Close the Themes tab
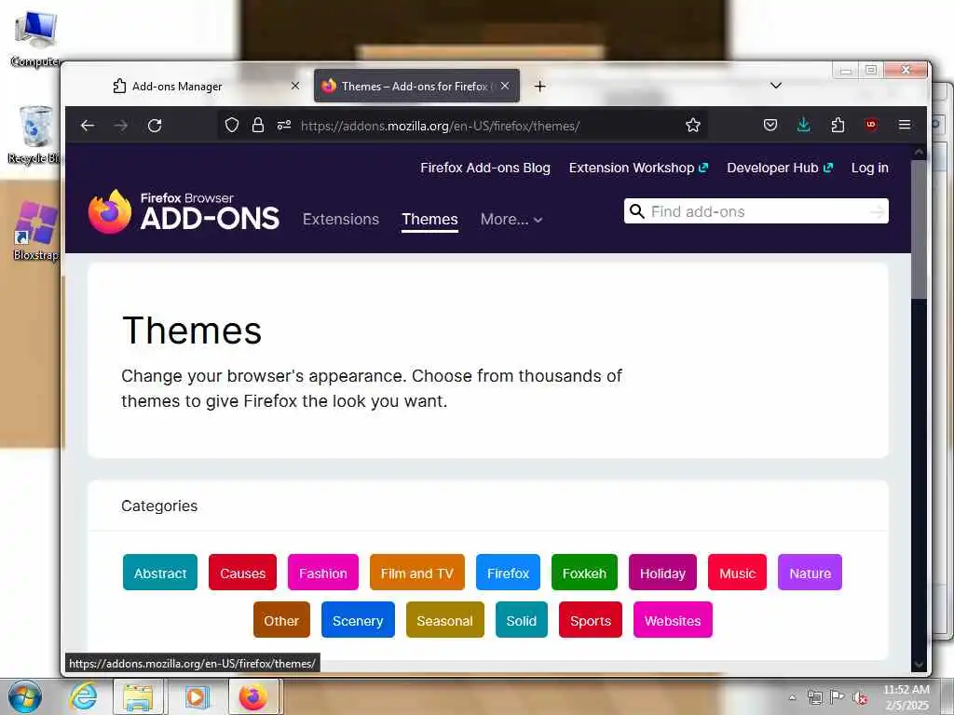 [505, 86]
